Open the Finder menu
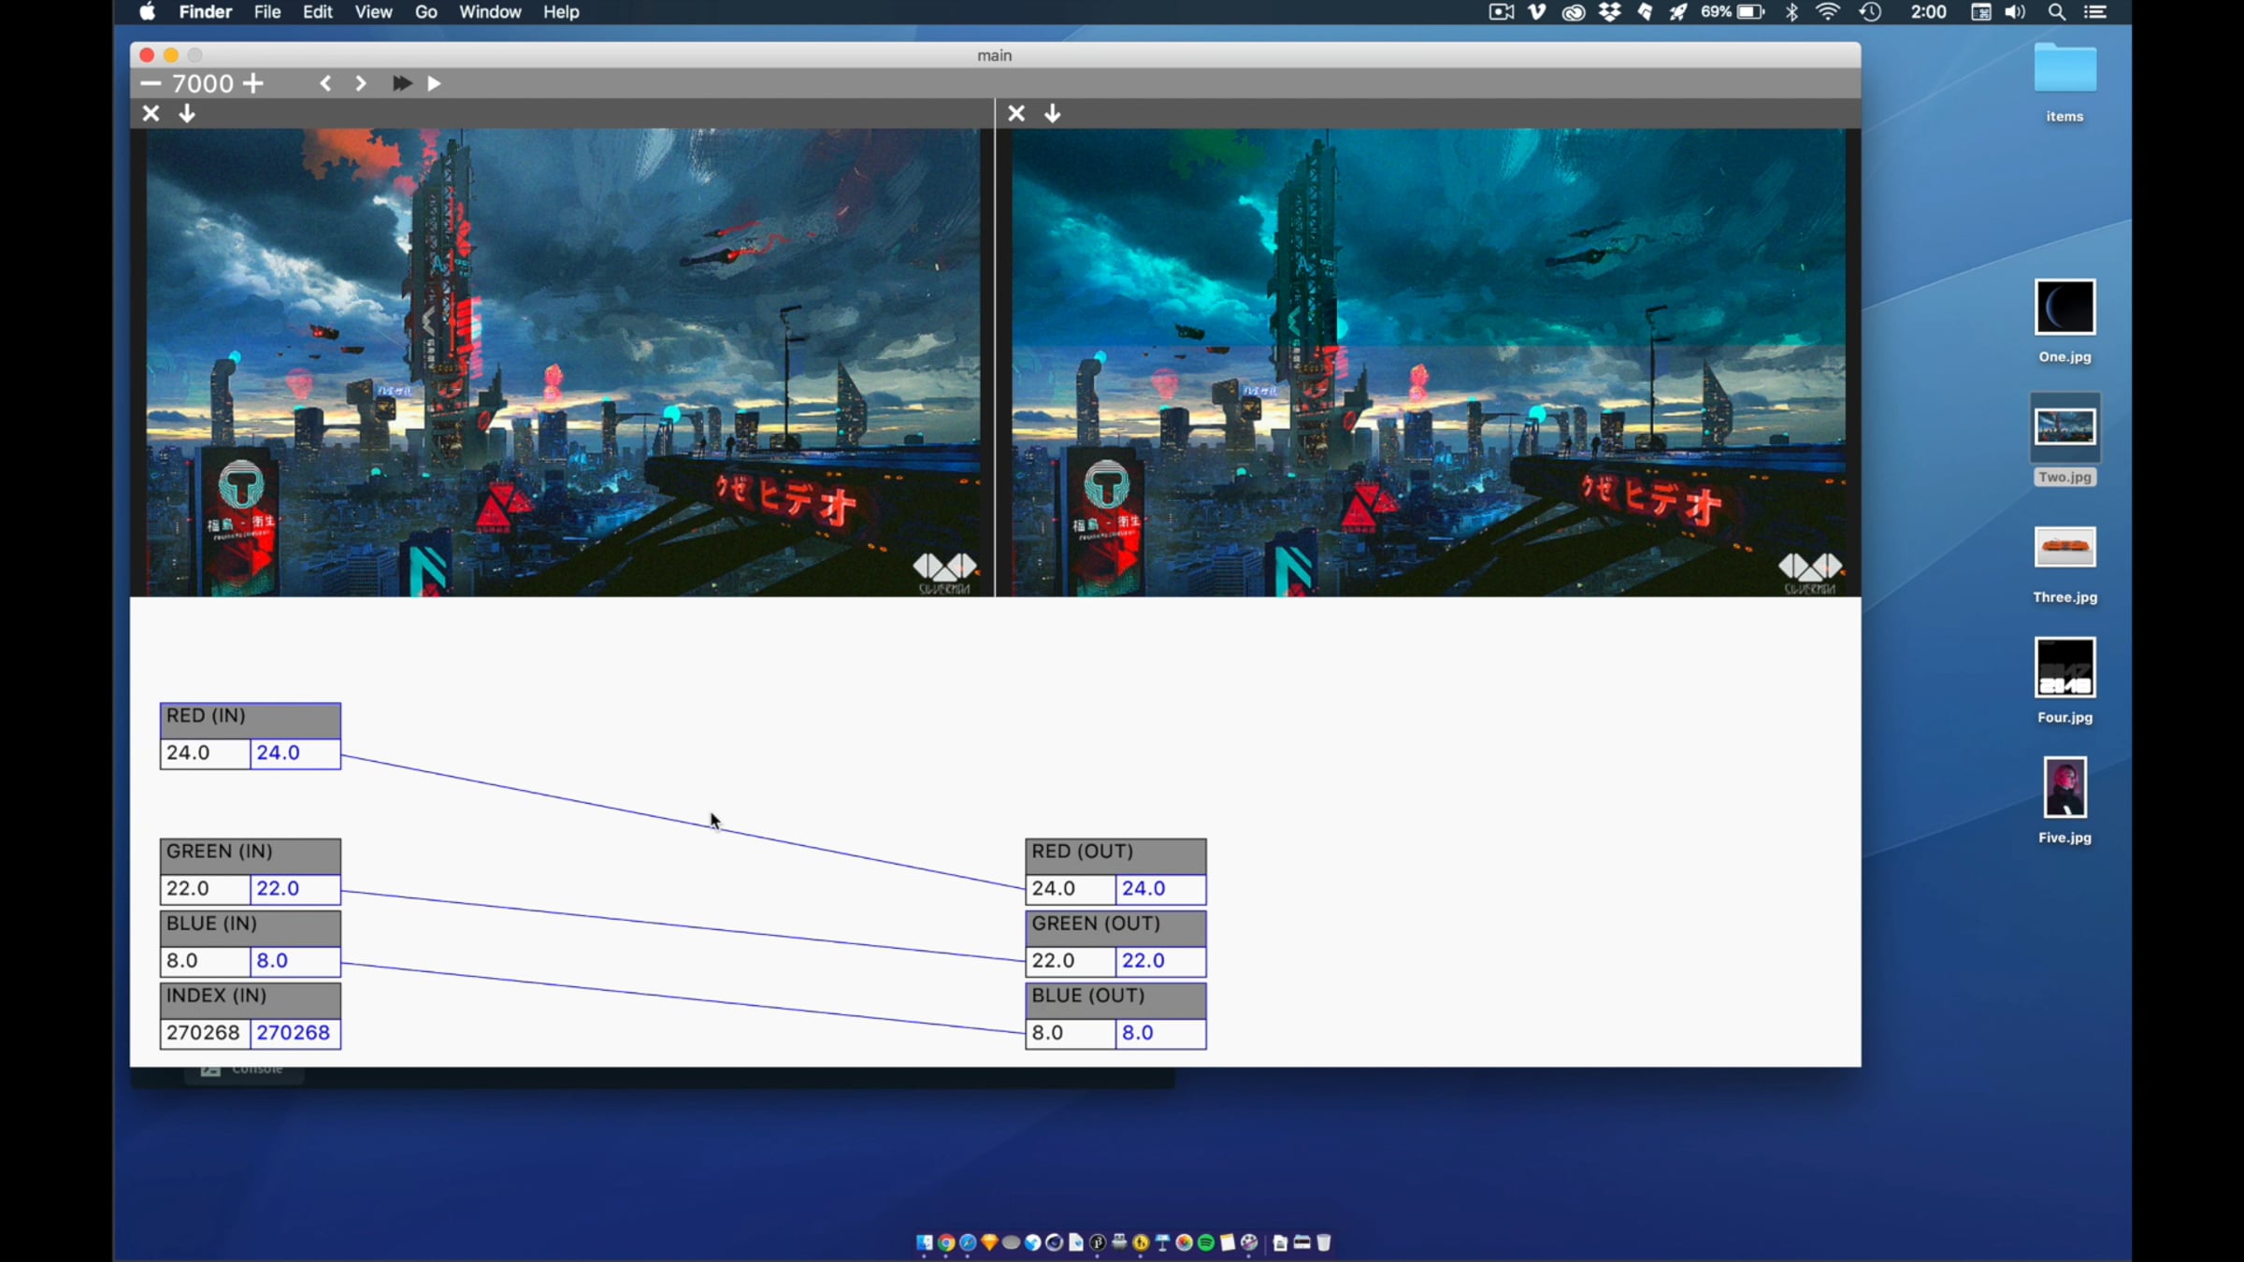Image resolution: width=2244 pixels, height=1262 pixels. point(206,12)
